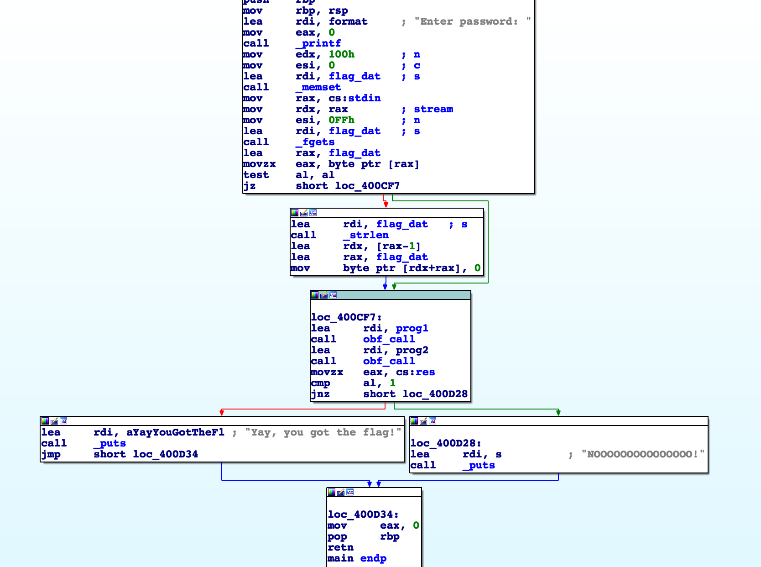Click the color palette icon on the _strlen block
Image resolution: width=761 pixels, height=567 pixels.
point(295,213)
